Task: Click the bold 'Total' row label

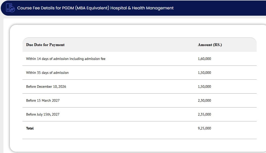Action: click(x=30, y=128)
